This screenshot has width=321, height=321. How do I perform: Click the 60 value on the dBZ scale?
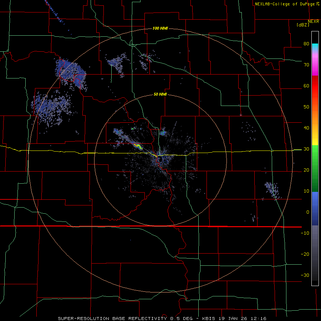(x=306, y=86)
